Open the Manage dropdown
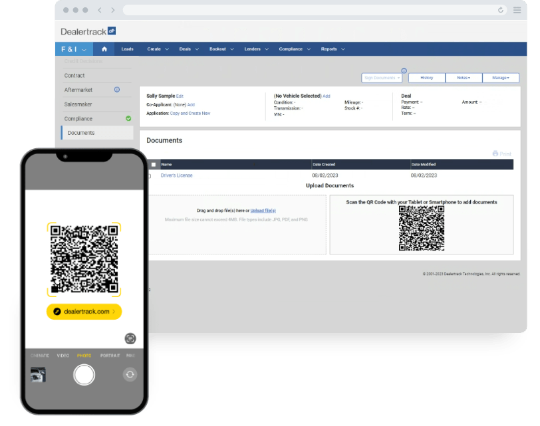This screenshot has height=426, width=540. pos(501,78)
